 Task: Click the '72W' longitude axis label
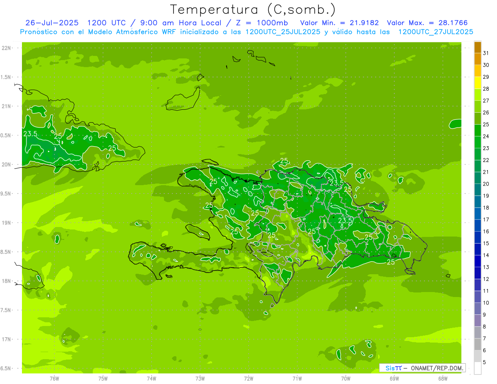click(248, 378)
